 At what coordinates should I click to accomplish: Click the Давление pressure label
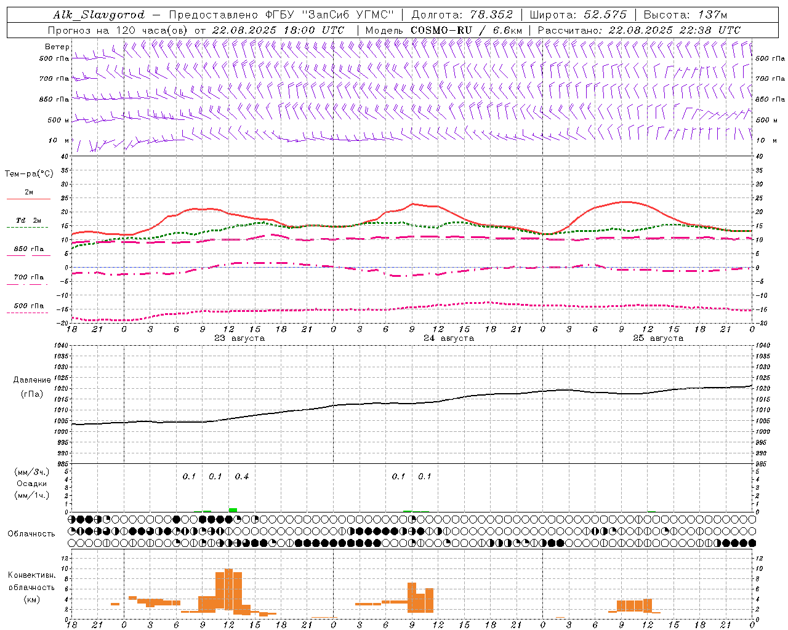click(32, 380)
